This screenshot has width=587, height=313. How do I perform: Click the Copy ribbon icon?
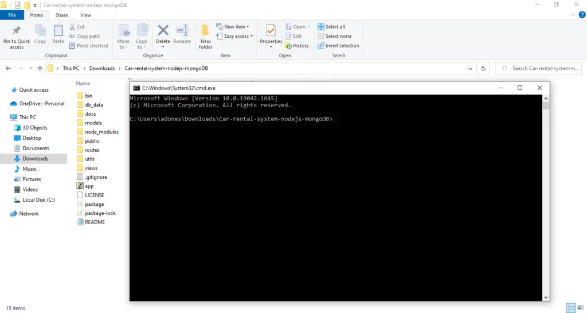click(x=40, y=31)
